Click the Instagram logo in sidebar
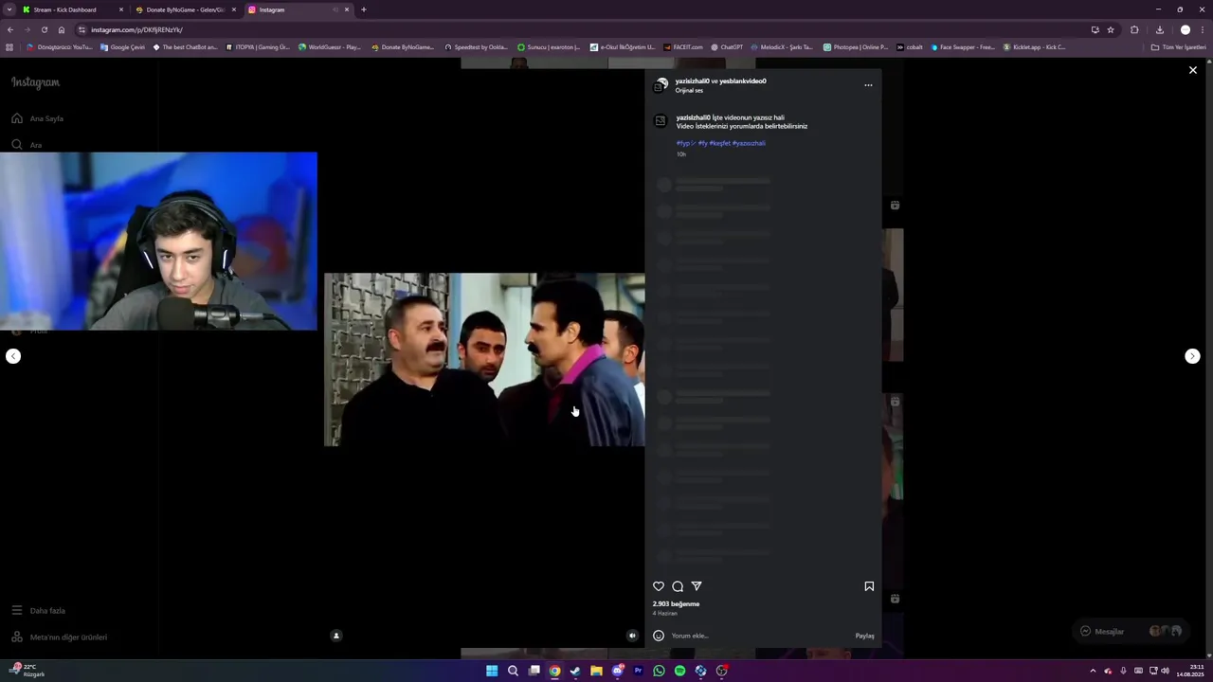 click(x=35, y=82)
